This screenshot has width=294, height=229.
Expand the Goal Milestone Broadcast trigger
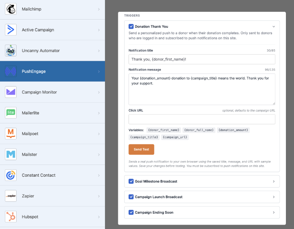tap(274, 182)
